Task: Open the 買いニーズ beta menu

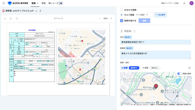Action: [55, 3]
